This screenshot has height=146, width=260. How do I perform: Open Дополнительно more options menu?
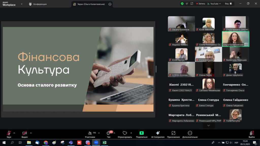click(190, 133)
